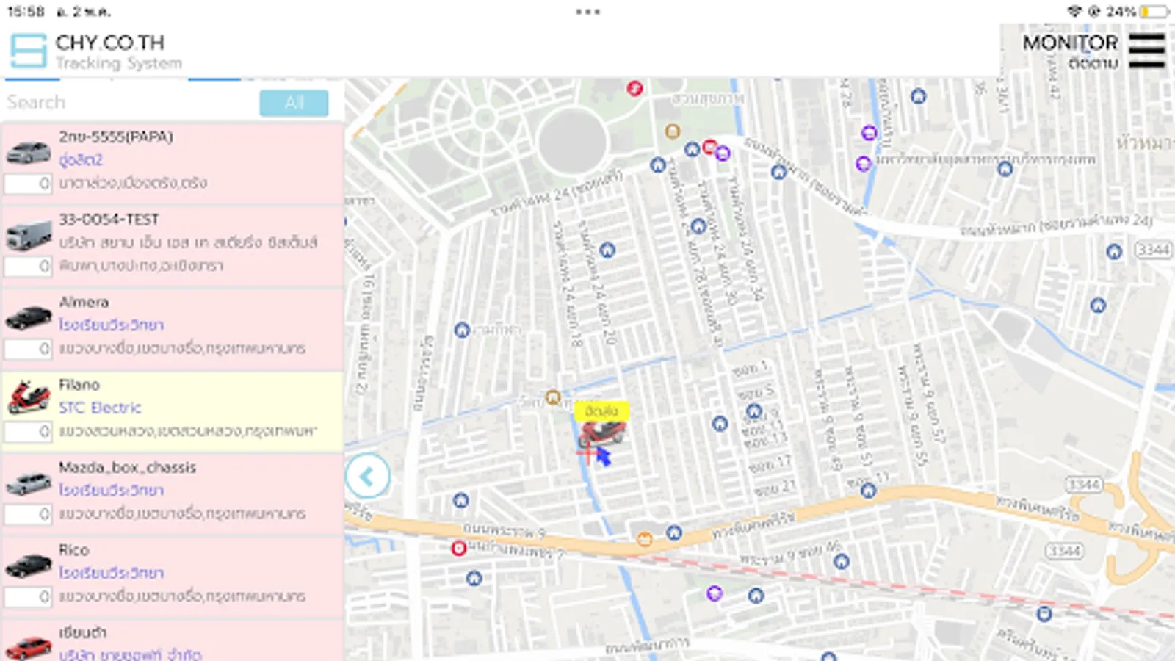Click the Tracking System subtitle
The width and height of the screenshot is (1175, 661).
point(119,63)
